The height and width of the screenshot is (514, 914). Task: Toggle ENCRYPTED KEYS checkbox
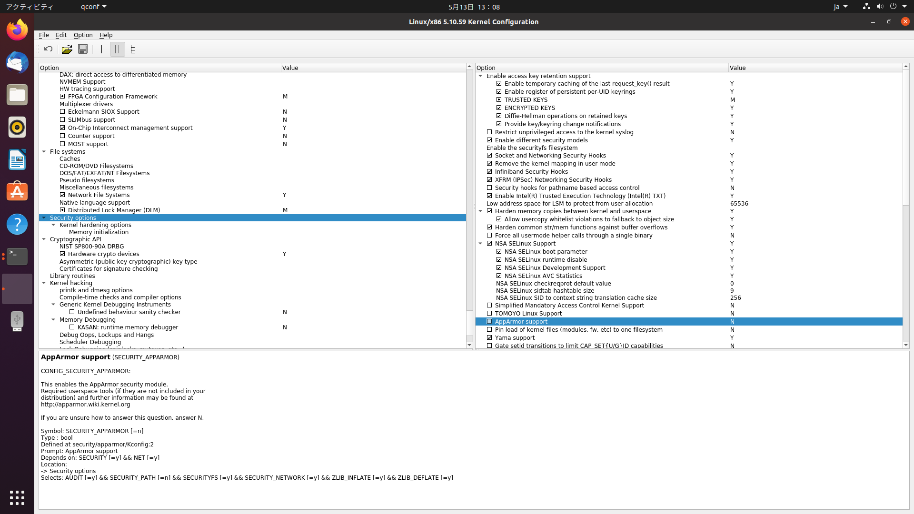pos(499,108)
